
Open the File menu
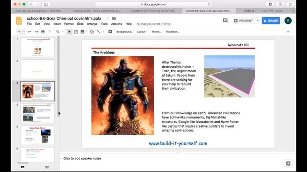29,24
